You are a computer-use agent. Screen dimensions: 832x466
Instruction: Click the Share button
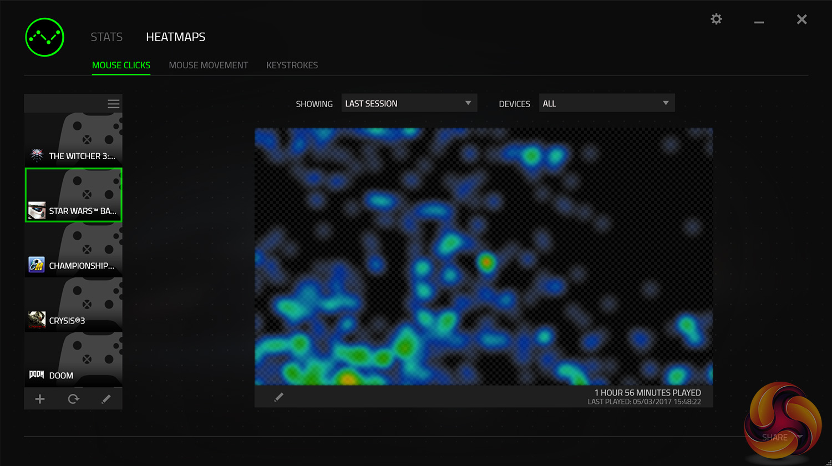coord(774,437)
